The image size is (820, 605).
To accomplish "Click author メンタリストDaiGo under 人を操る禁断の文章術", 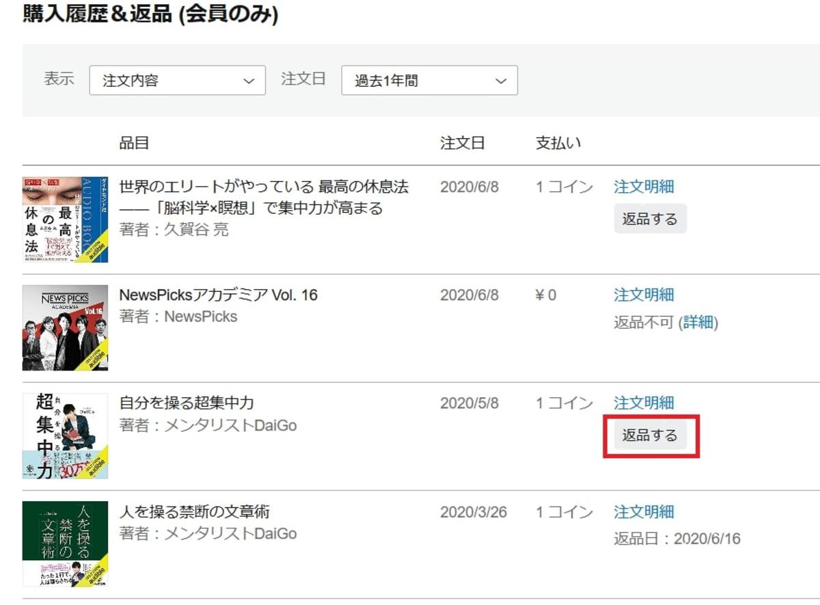I will click(230, 533).
